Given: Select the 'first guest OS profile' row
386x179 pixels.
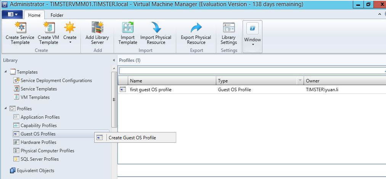Looking at the screenshot, I should [252, 90].
